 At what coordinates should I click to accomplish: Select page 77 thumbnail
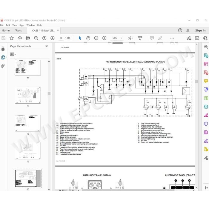(x=28, y=95)
